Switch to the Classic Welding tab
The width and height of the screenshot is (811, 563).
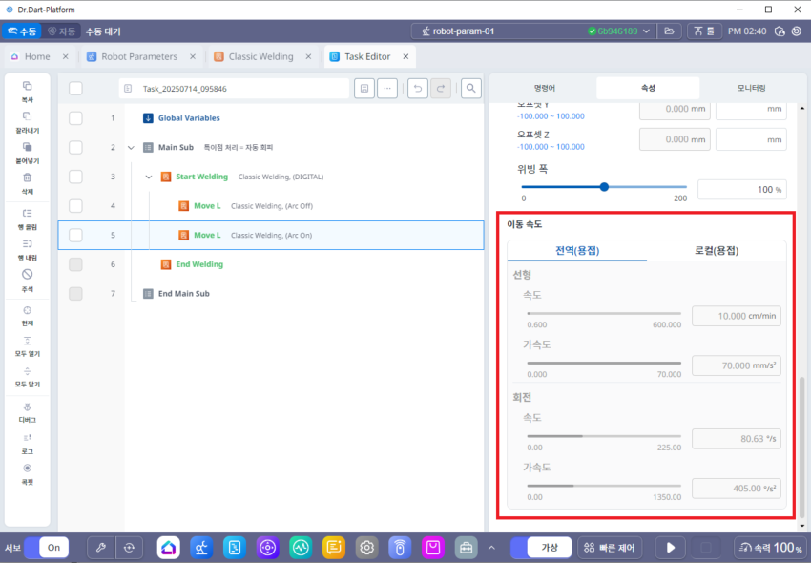(260, 56)
